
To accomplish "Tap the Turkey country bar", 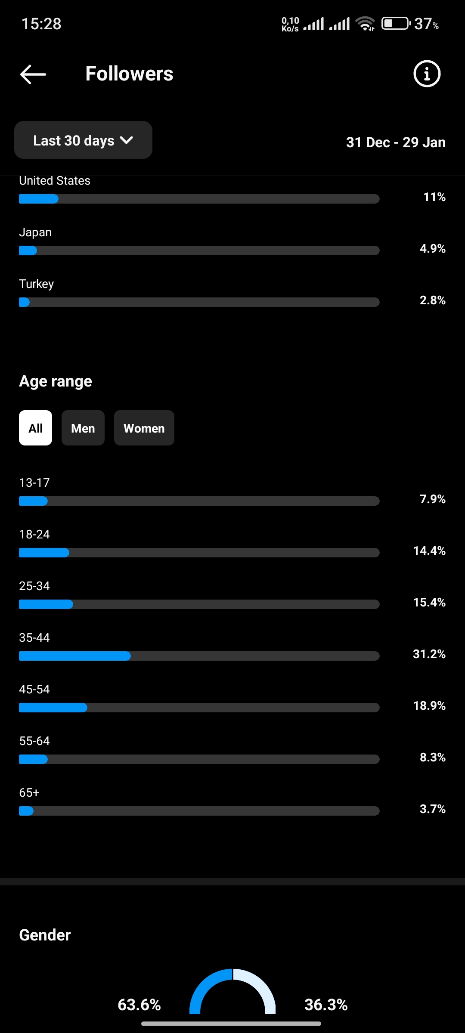I will [199, 302].
